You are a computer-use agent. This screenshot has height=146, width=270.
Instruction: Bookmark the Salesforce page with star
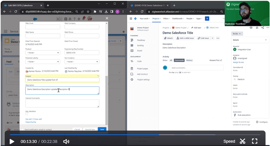click(88, 11)
